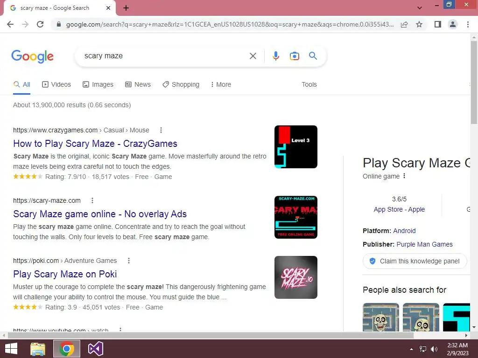Switch to the News tab

[x=138, y=85]
